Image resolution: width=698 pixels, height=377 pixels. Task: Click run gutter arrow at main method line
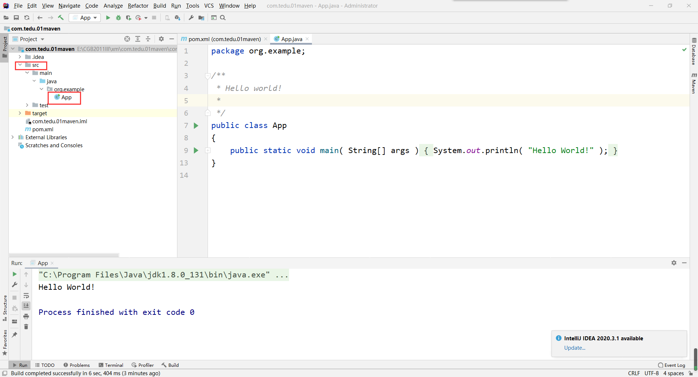(196, 151)
